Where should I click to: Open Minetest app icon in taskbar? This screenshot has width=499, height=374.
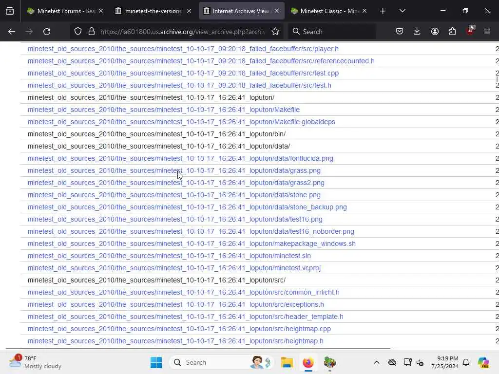330,362
